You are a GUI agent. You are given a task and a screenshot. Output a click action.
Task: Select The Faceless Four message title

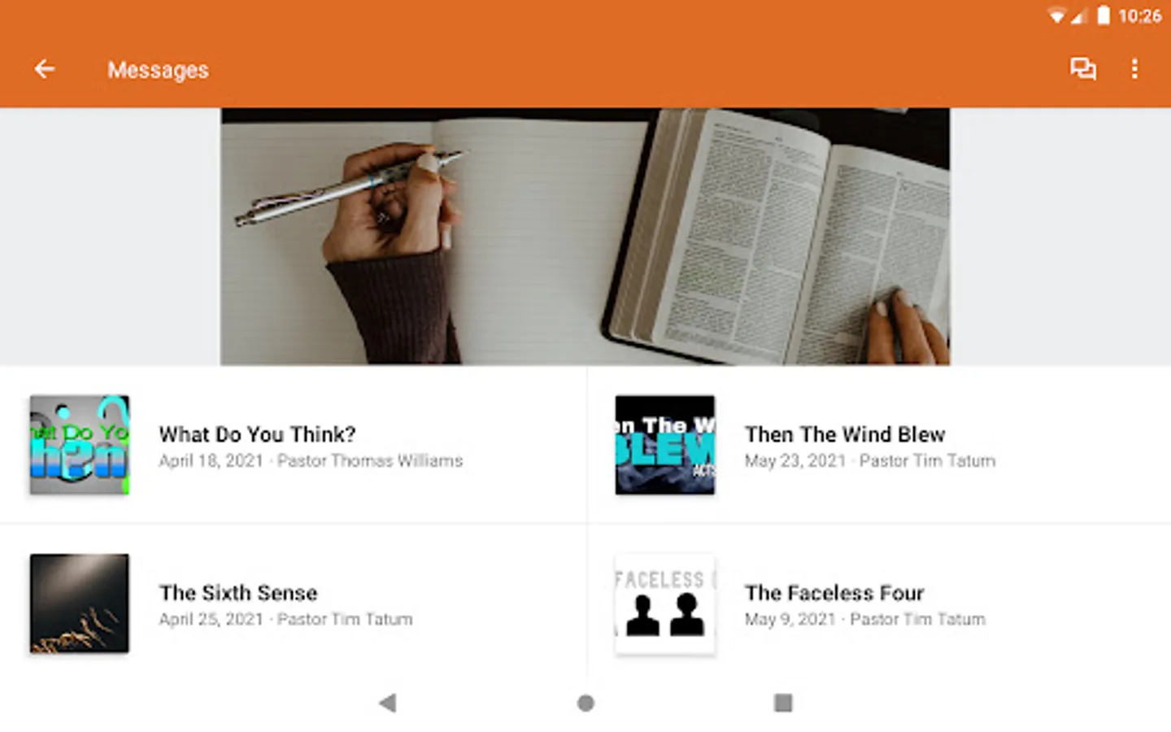pyautogui.click(x=834, y=593)
